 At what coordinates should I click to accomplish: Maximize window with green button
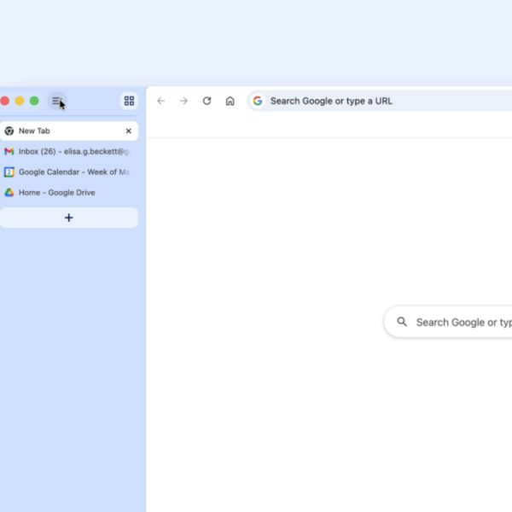click(34, 101)
